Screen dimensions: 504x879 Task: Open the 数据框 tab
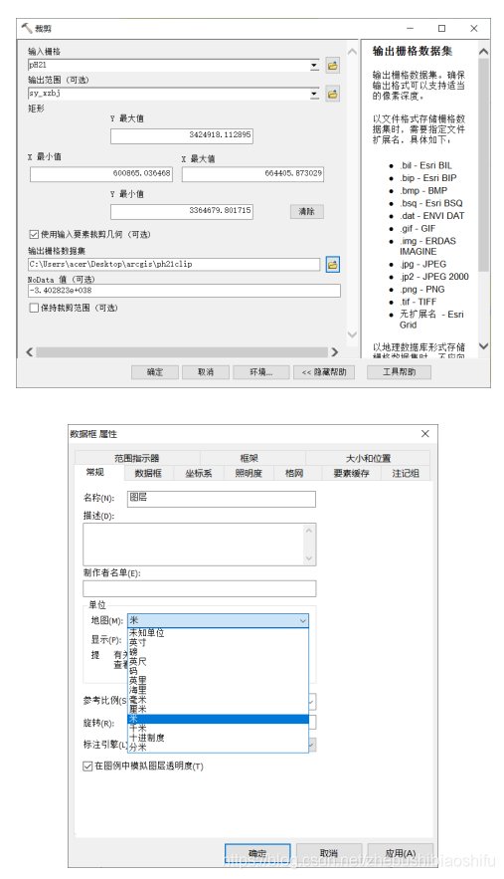(x=148, y=473)
